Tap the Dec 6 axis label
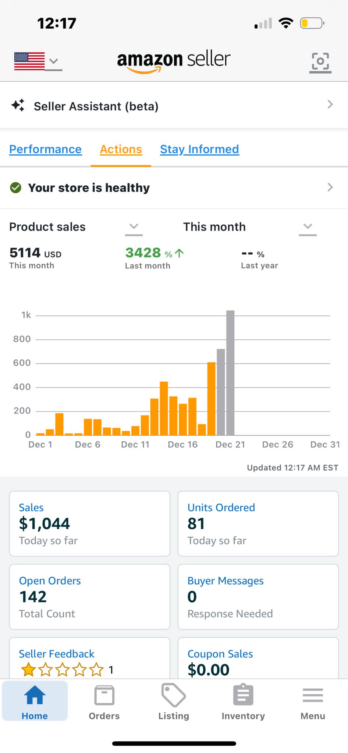This screenshot has width=348, height=753. 88,445
